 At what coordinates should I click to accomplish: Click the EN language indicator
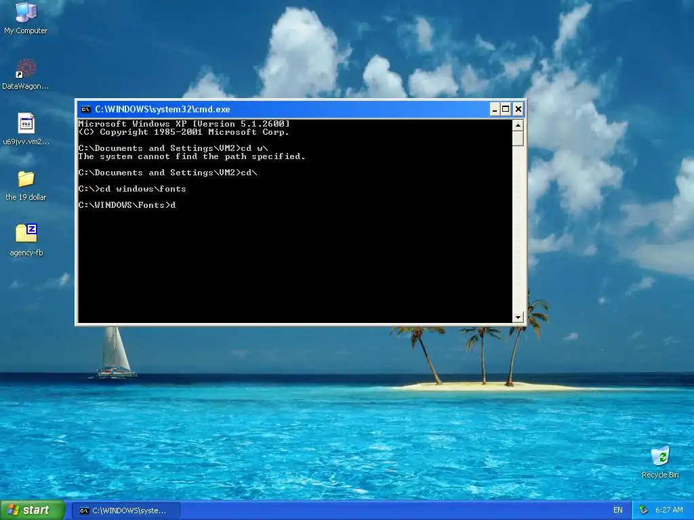coord(618,510)
